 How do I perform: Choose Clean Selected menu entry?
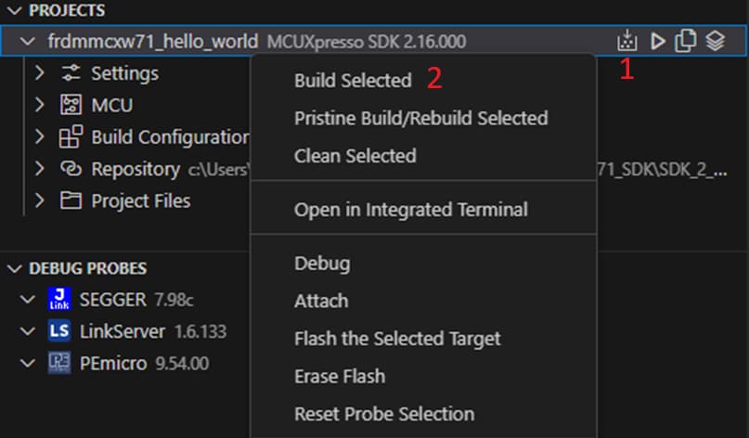[x=355, y=156]
